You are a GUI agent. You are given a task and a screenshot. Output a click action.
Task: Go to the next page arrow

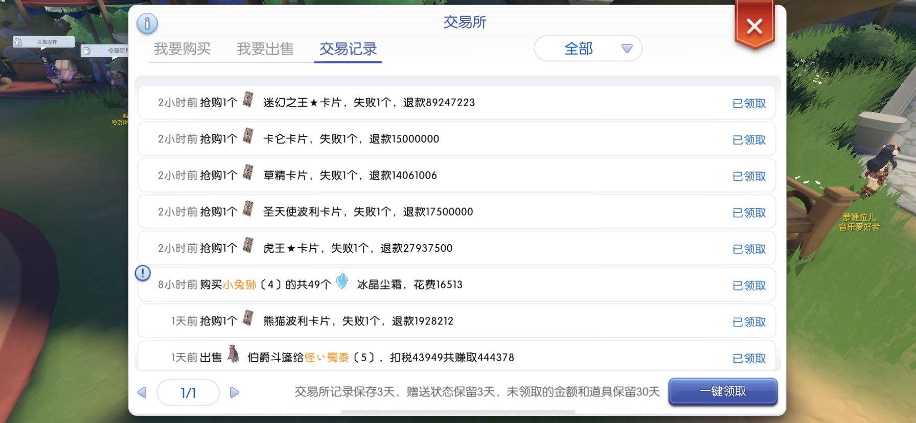pyautogui.click(x=234, y=392)
